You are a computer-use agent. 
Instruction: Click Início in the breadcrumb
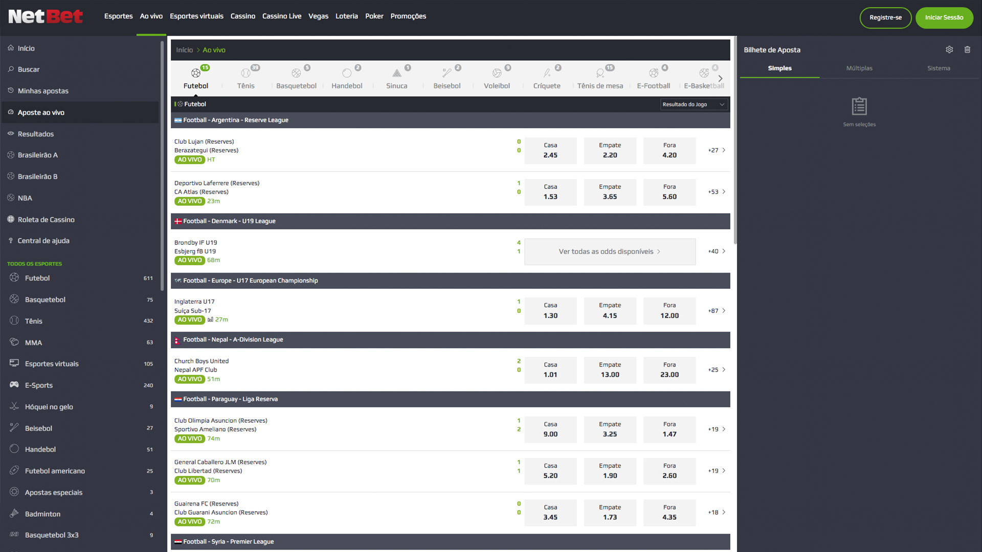[x=185, y=50]
